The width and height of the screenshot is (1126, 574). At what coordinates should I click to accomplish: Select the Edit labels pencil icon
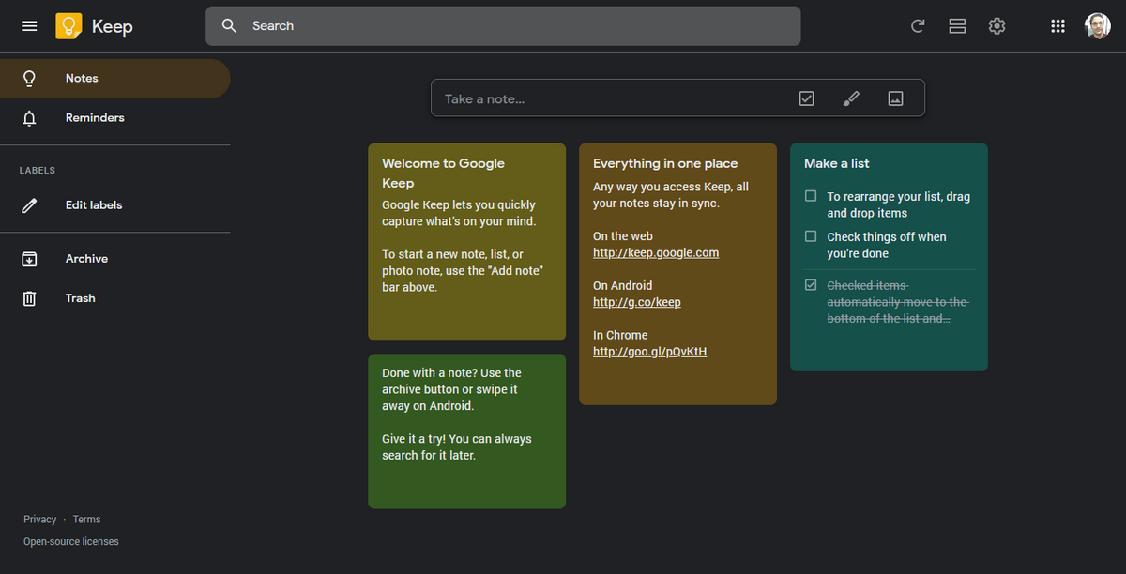tap(29, 204)
